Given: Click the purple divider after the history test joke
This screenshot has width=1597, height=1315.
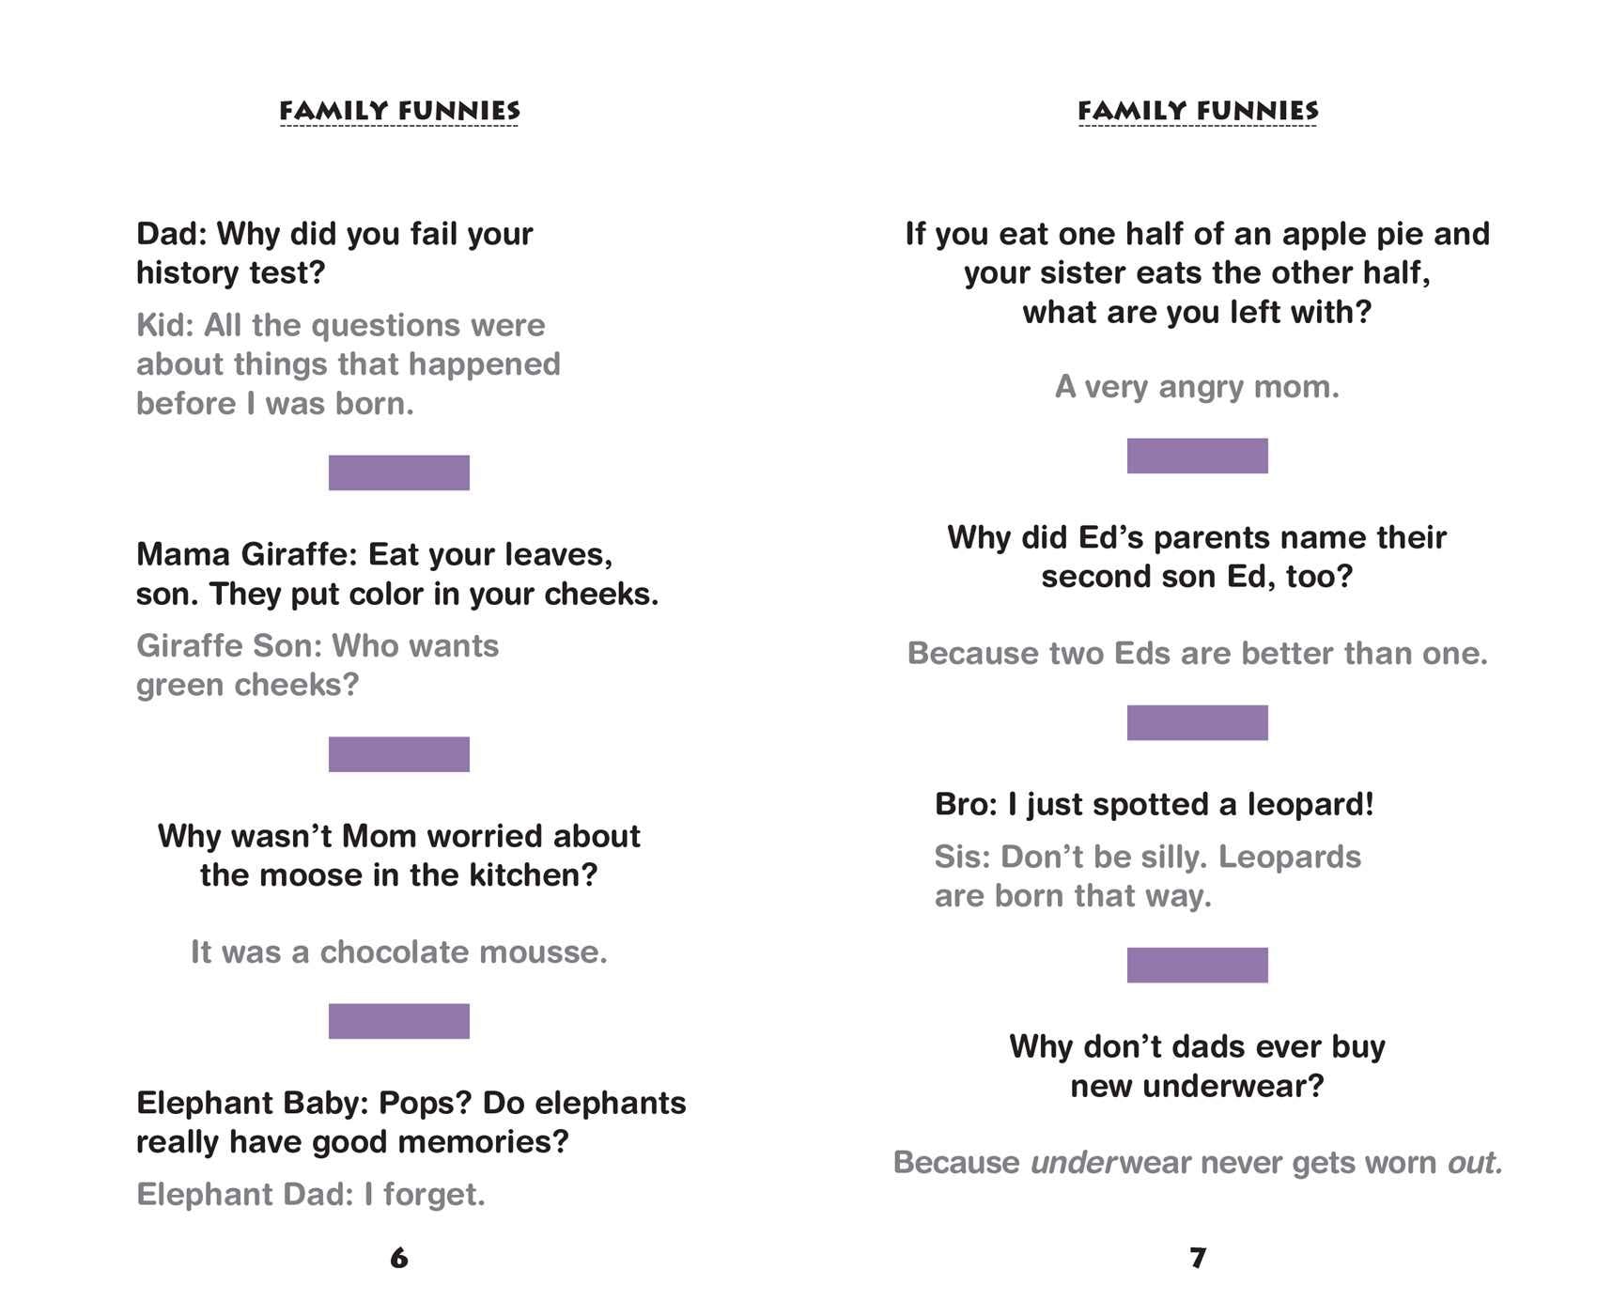Looking at the screenshot, I should (x=399, y=472).
